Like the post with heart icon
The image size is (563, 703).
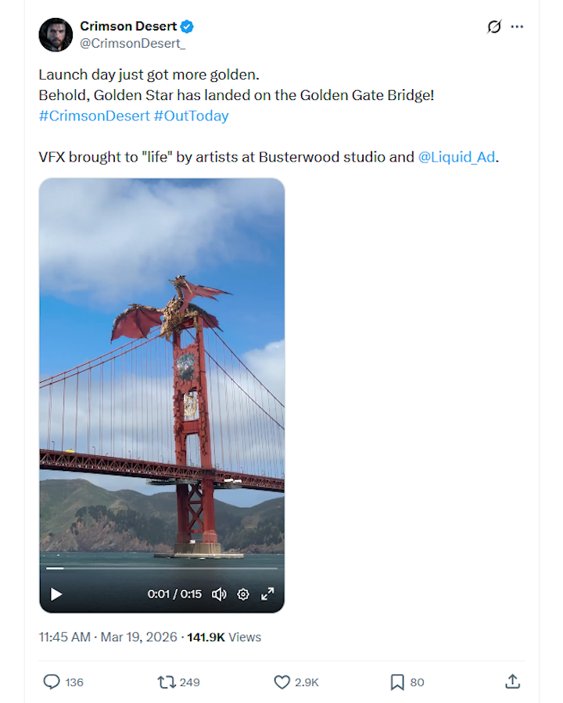[282, 682]
